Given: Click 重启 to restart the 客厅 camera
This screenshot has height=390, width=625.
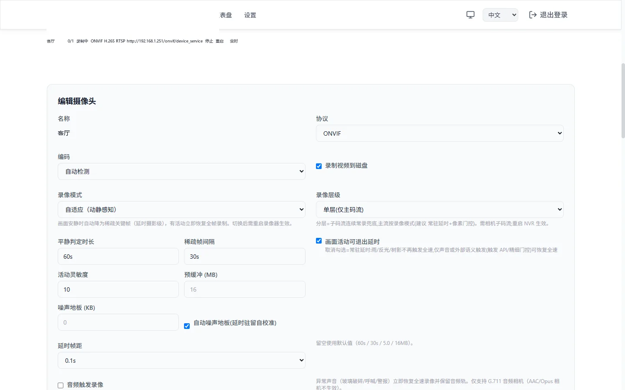Looking at the screenshot, I should [220, 41].
